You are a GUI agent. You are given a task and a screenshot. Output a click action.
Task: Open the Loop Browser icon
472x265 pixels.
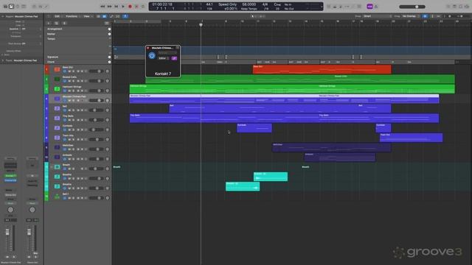[x=460, y=7]
